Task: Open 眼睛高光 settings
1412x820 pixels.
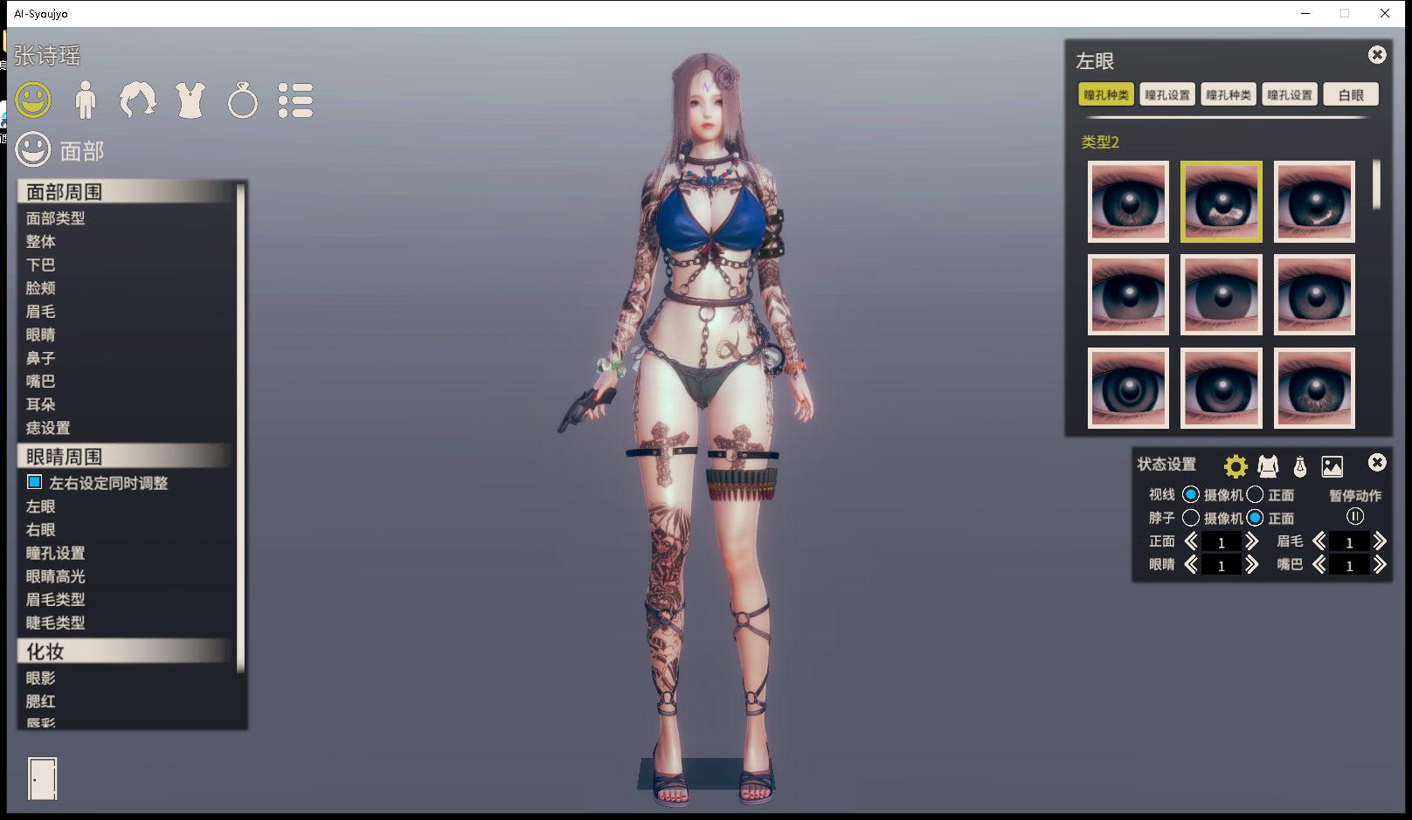Action: 56,576
